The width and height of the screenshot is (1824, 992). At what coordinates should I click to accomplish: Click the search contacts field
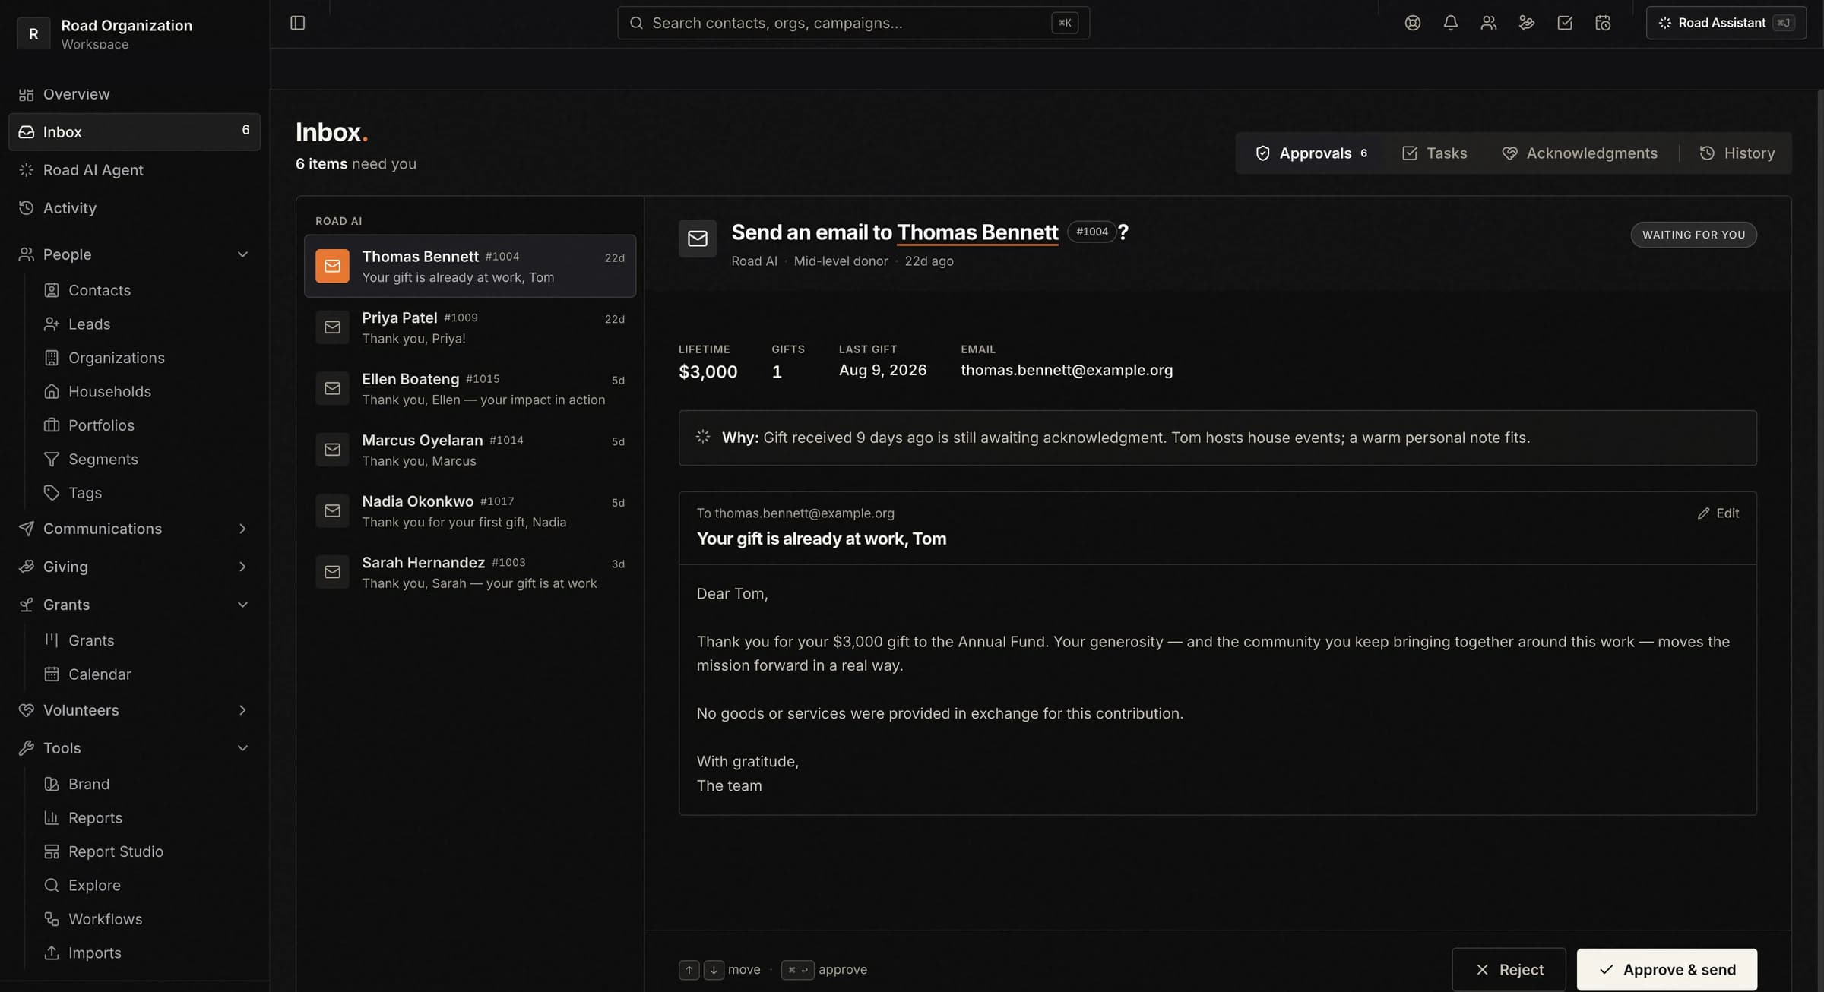pyautogui.click(x=853, y=23)
